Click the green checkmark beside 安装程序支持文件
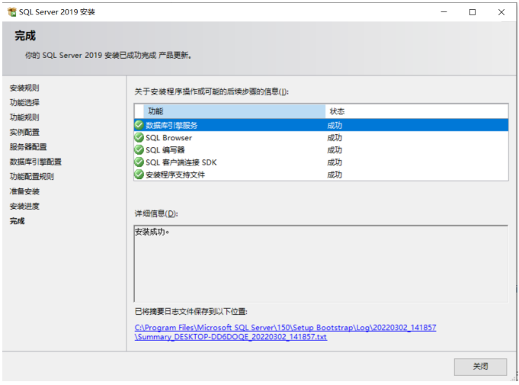Viewport: 519px width, 385px height. tap(139, 174)
